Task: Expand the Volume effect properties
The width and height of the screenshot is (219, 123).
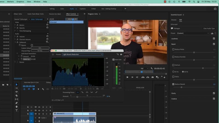Action: tap(15, 37)
